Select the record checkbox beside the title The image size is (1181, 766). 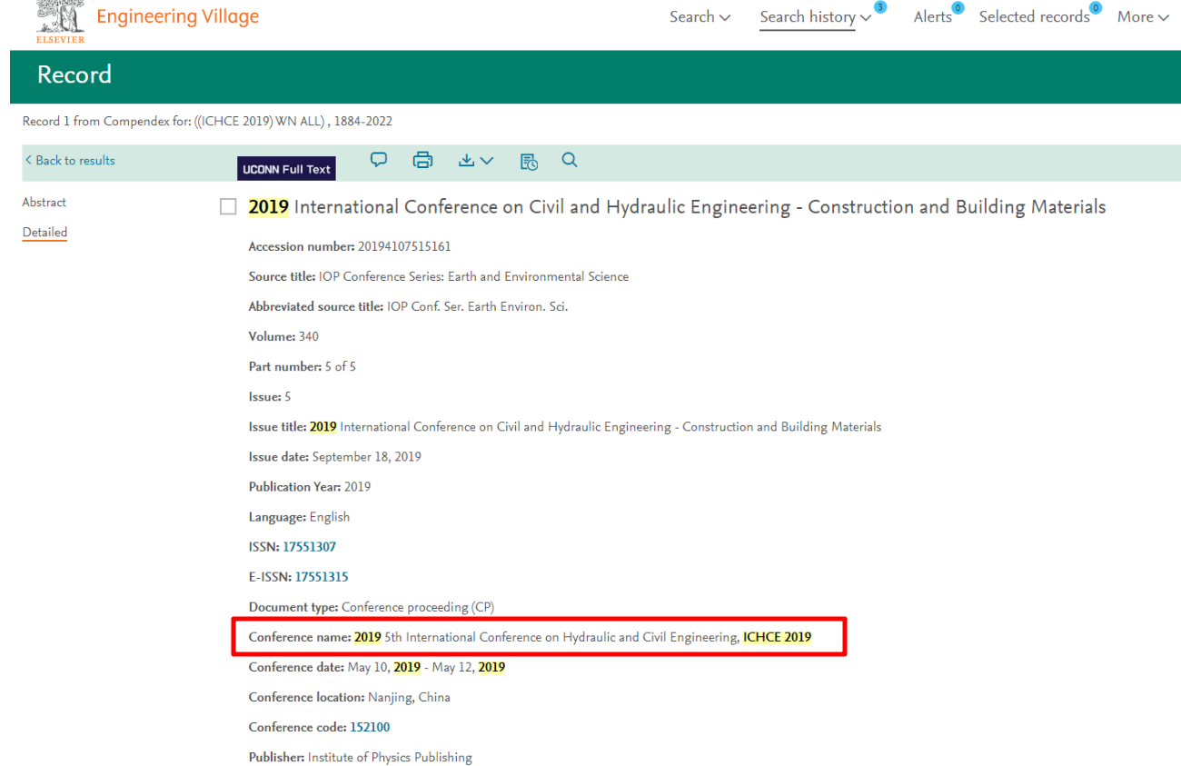228,207
